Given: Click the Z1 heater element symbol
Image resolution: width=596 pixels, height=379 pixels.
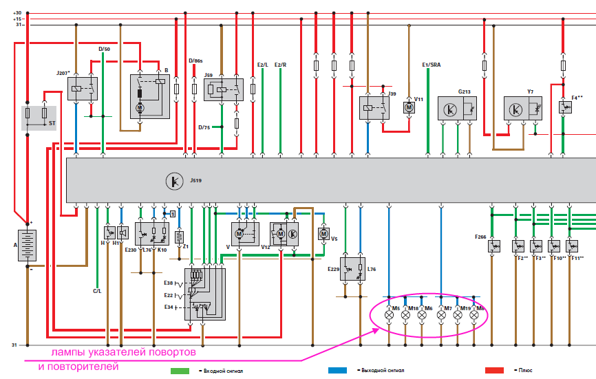Looking at the screenshot, I should [x=180, y=237].
